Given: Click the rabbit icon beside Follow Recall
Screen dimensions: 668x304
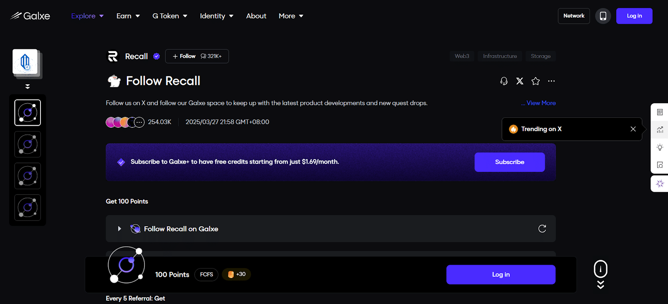Looking at the screenshot, I should [x=114, y=81].
